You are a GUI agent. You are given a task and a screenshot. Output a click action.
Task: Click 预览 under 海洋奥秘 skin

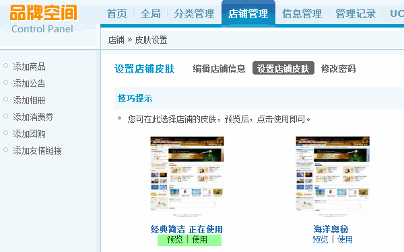321,240
